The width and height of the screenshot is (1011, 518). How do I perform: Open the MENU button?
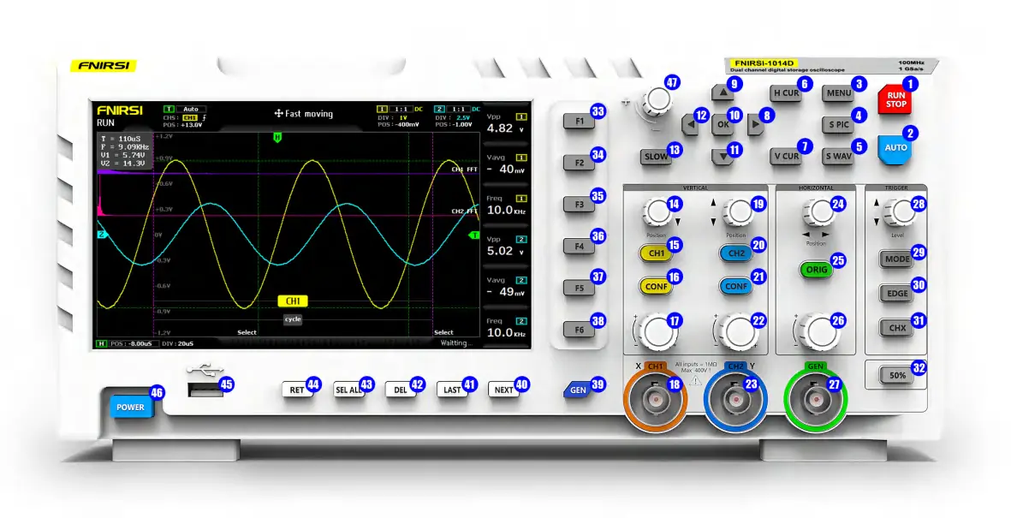click(x=838, y=93)
